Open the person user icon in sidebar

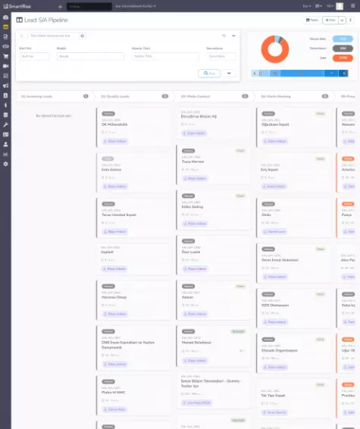pos(5,144)
